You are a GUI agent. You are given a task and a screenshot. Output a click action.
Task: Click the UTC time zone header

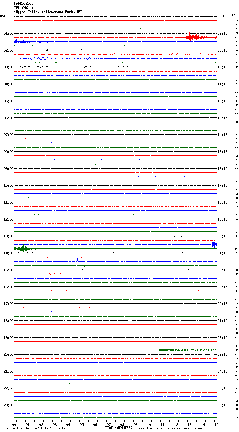pos(224,16)
